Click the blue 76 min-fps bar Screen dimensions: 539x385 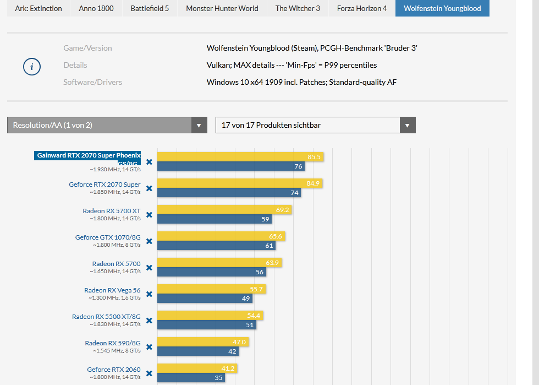231,166
